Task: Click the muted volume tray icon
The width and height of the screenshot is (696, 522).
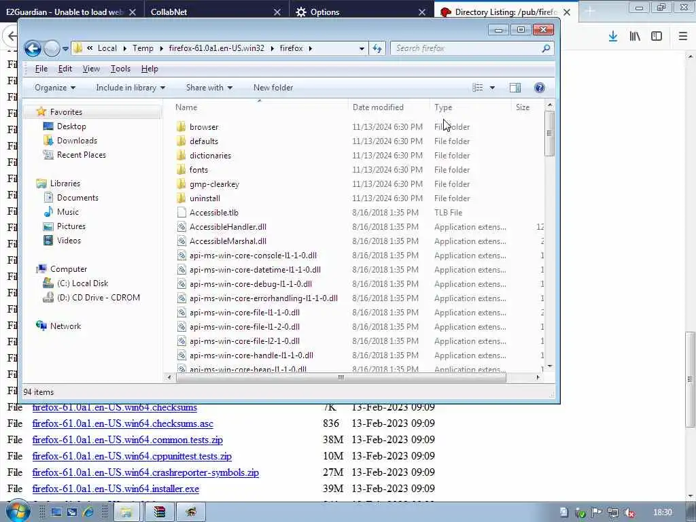Action: pos(629,512)
